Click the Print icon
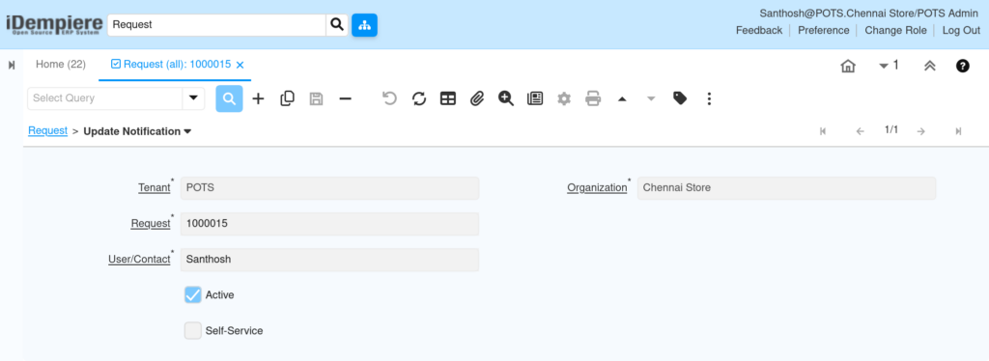Image resolution: width=989 pixels, height=361 pixels. (593, 98)
